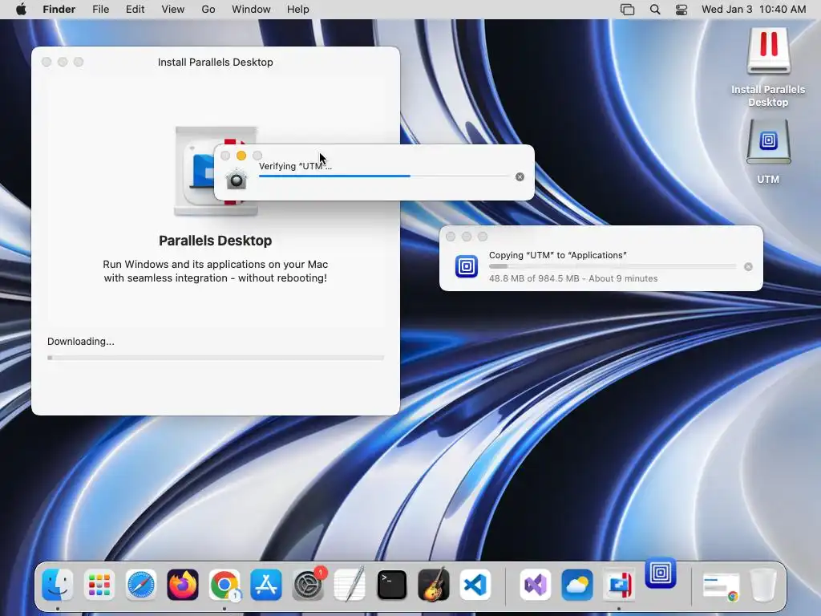This screenshot has height=616, width=821.
Task: Open Finder from the Dock
Action: tap(57, 585)
